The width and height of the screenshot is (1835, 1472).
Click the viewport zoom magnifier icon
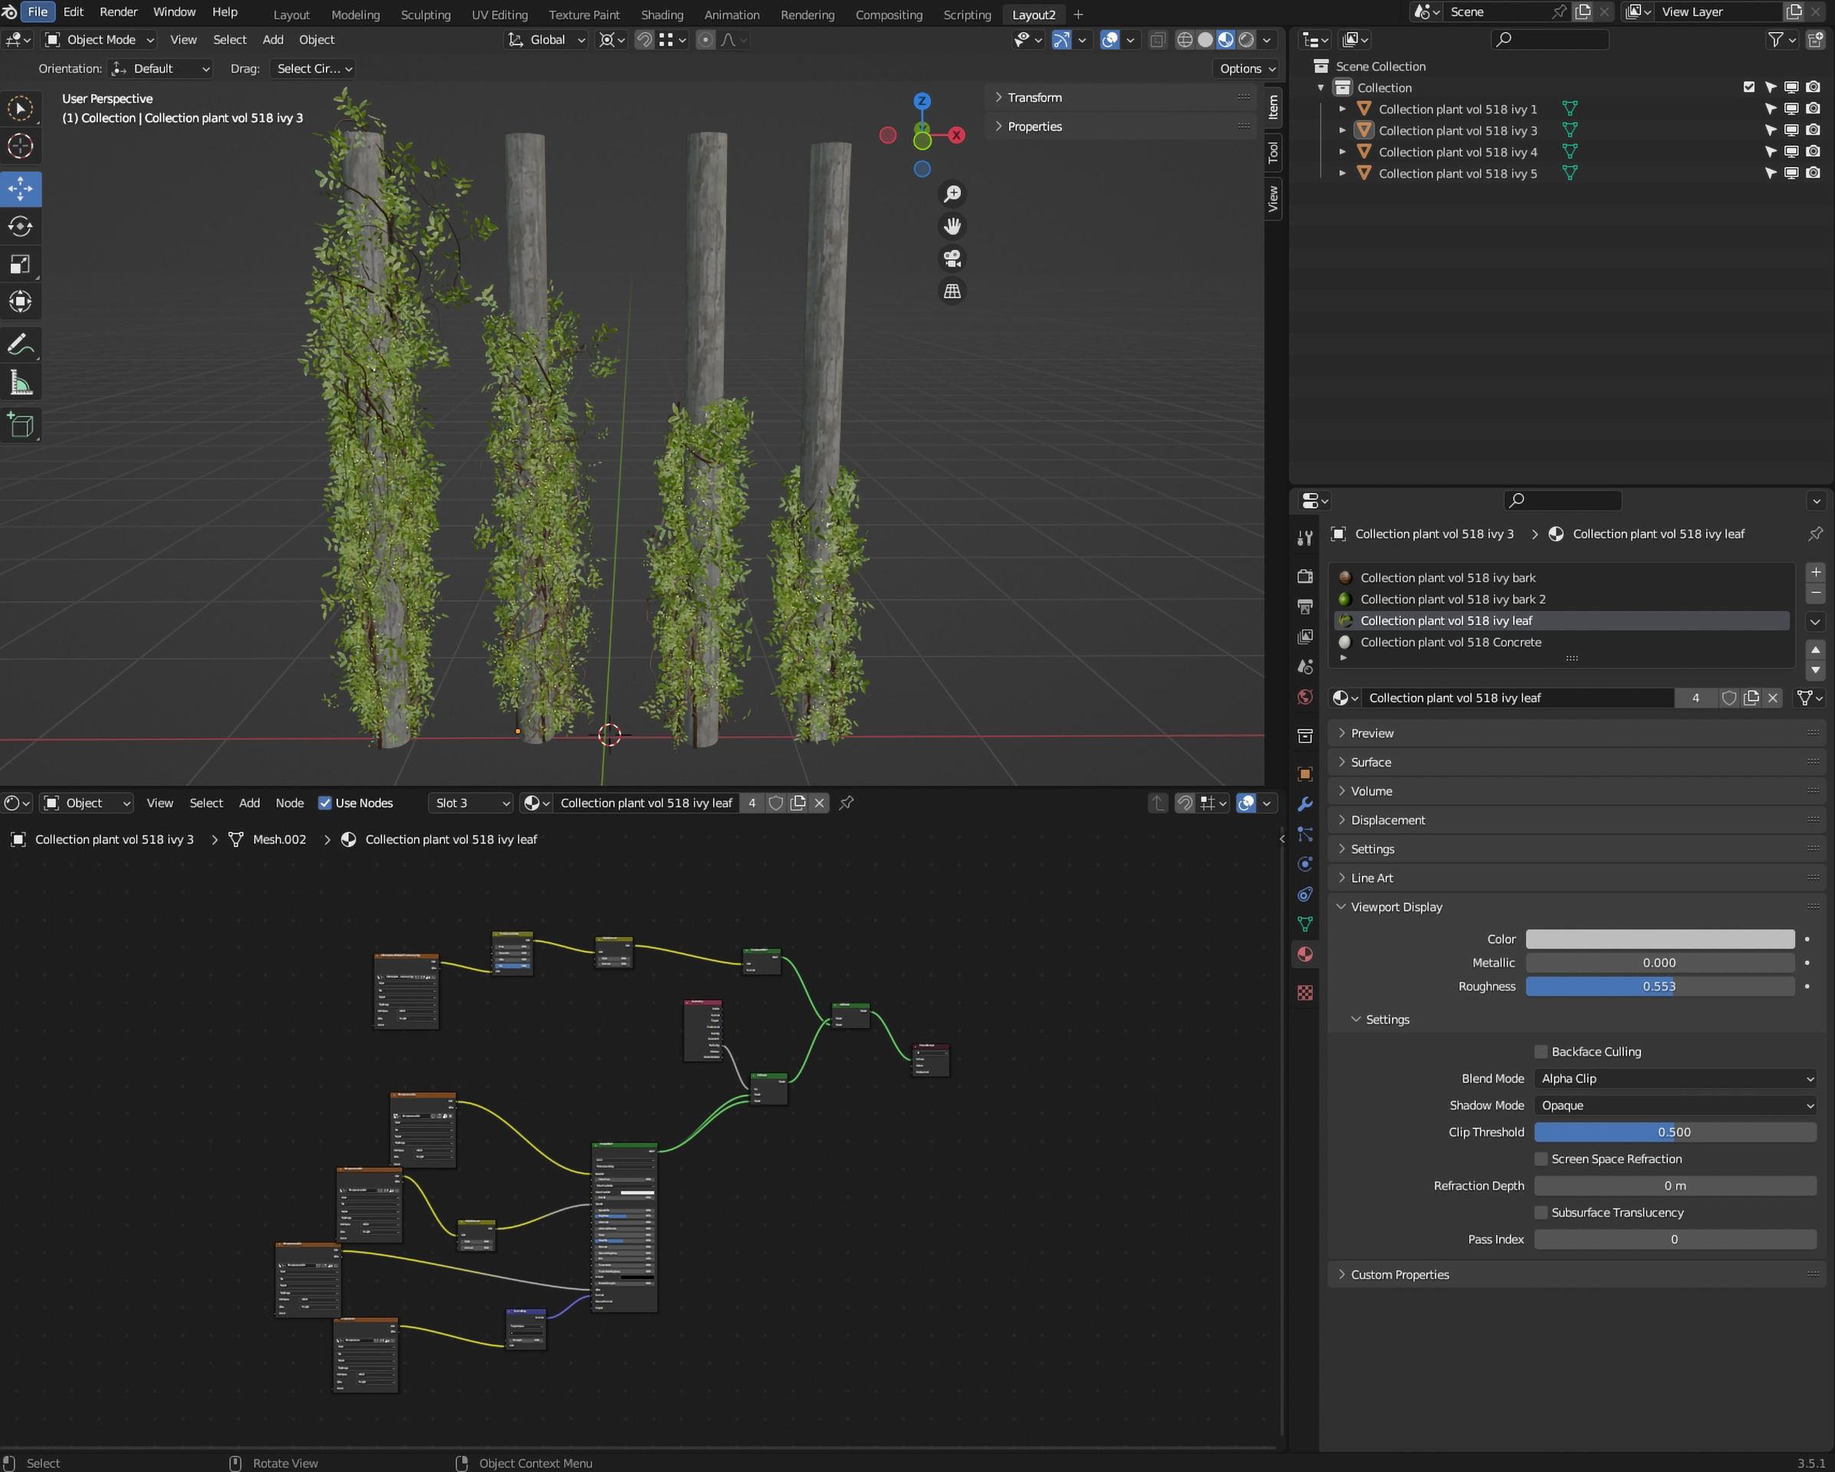click(952, 194)
